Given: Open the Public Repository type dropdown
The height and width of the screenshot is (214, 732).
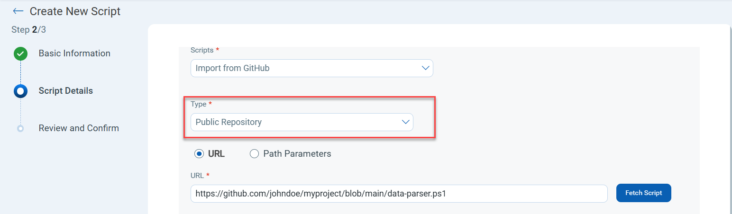Looking at the screenshot, I should click(x=302, y=122).
